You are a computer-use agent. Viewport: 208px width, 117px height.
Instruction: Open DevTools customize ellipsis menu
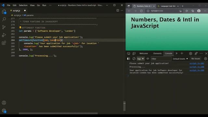[201, 53]
